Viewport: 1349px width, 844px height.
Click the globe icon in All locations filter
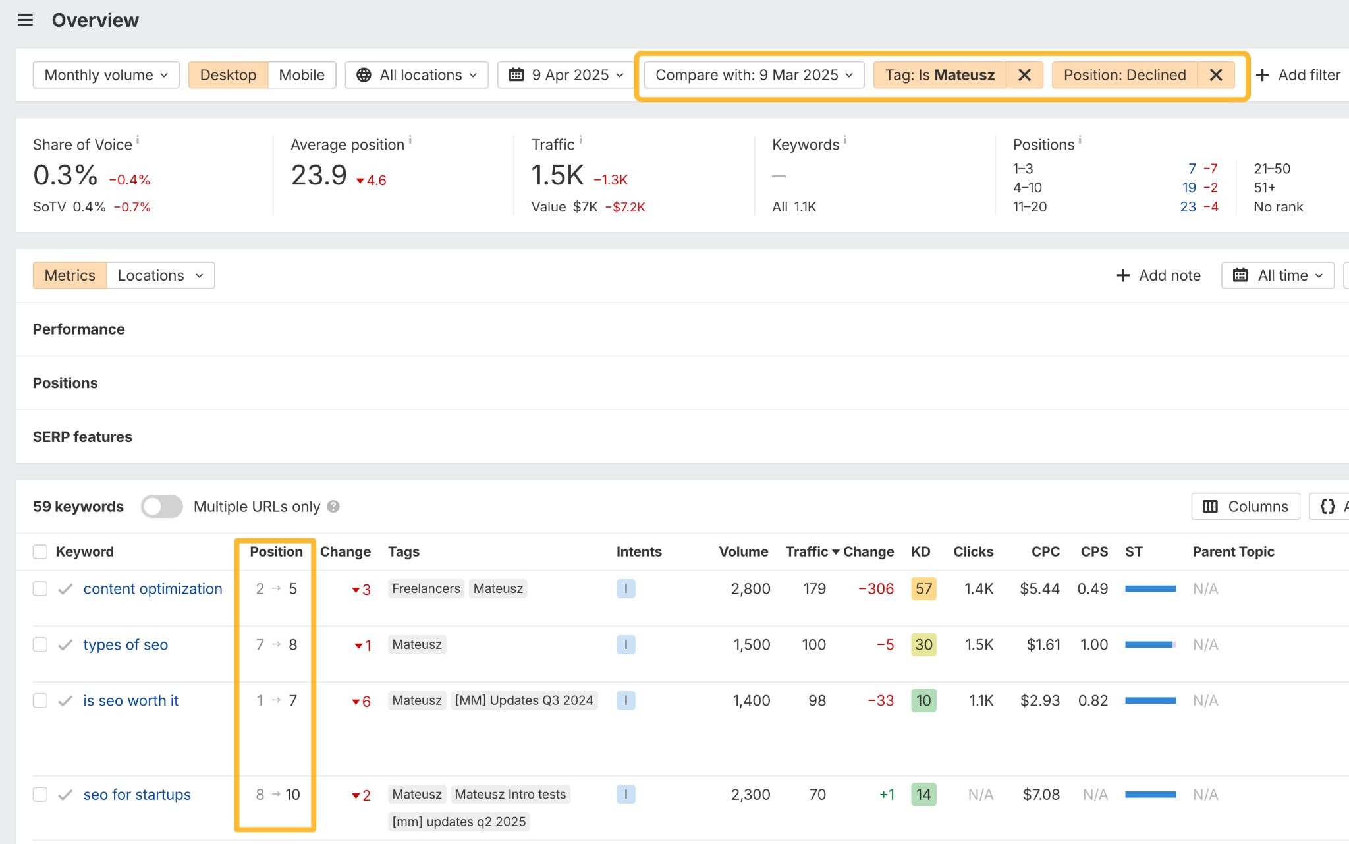(363, 74)
